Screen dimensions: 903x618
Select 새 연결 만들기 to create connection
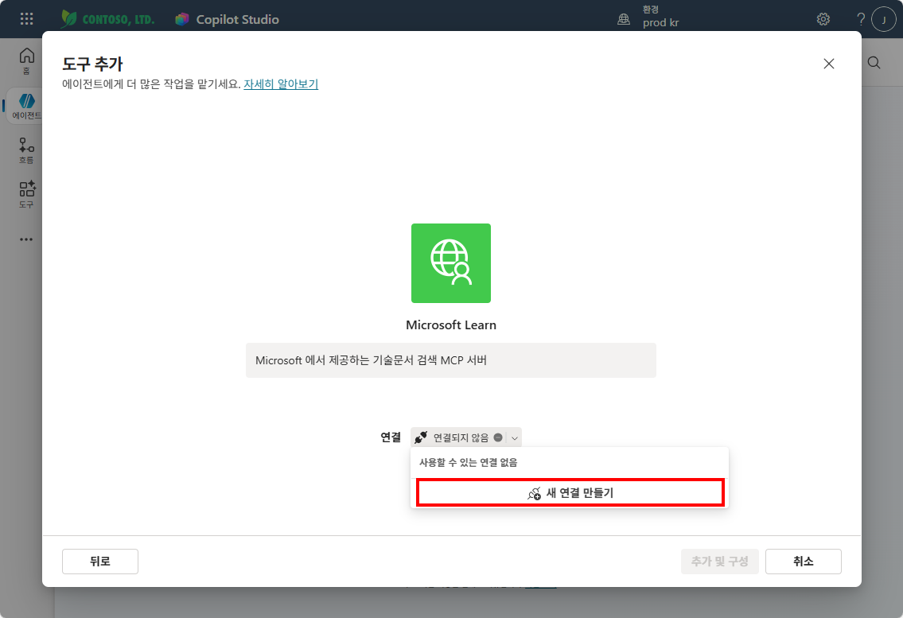[570, 493]
